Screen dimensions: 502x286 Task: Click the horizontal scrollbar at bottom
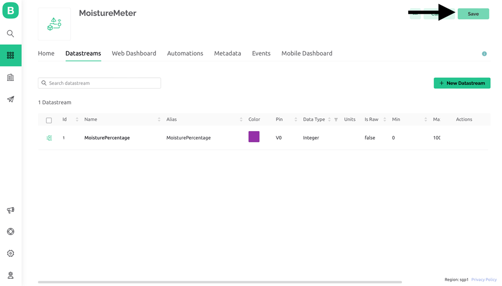(x=220, y=282)
